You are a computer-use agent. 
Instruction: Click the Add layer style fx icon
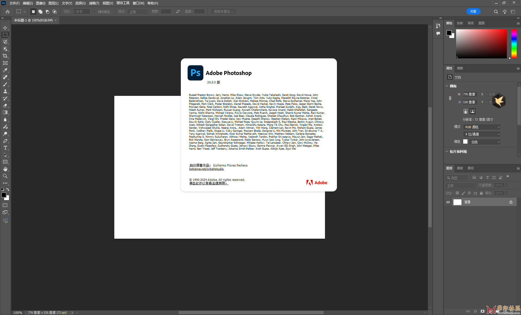point(475,311)
